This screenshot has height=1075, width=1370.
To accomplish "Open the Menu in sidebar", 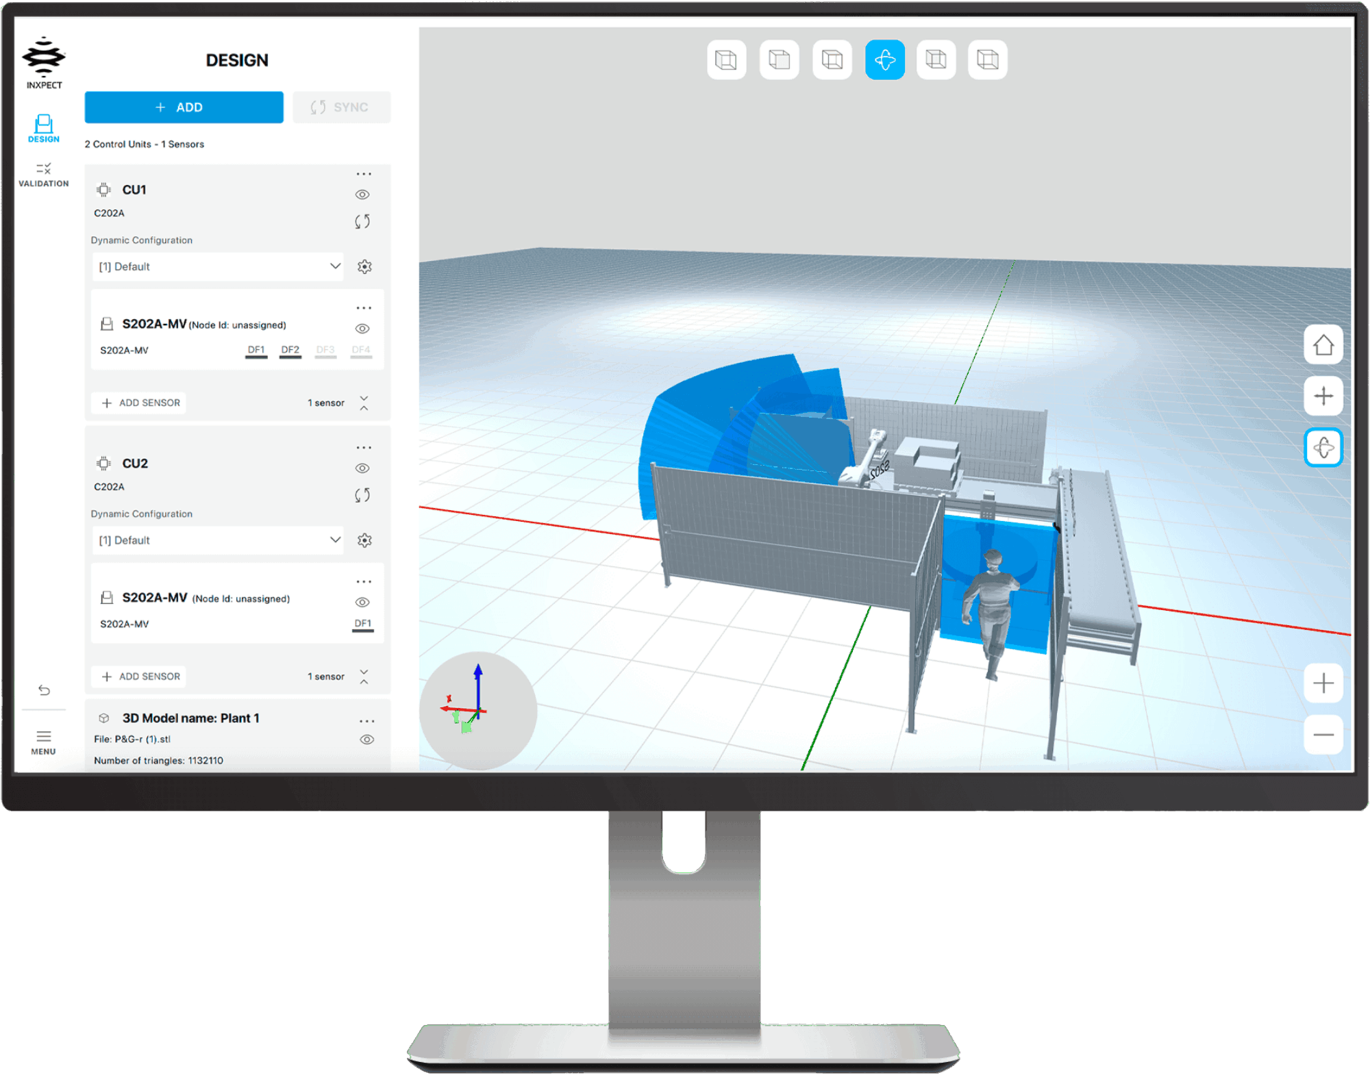I will [43, 742].
